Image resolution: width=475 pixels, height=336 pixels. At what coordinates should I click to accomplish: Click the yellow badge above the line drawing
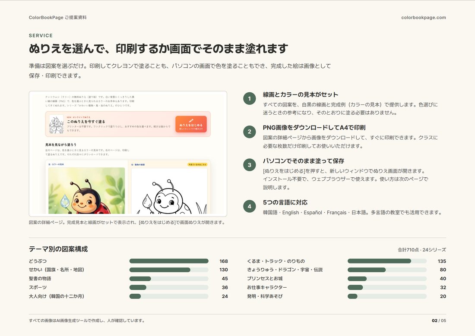pyautogui.click(x=197, y=165)
